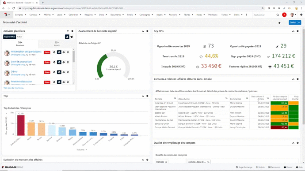Collapse the Key KPIs dashlet
Screen dimensions: 305x171
tap(293, 31)
